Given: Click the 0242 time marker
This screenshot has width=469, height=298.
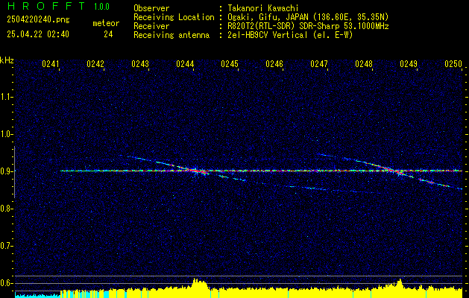Looking at the screenshot, I should click(95, 64).
